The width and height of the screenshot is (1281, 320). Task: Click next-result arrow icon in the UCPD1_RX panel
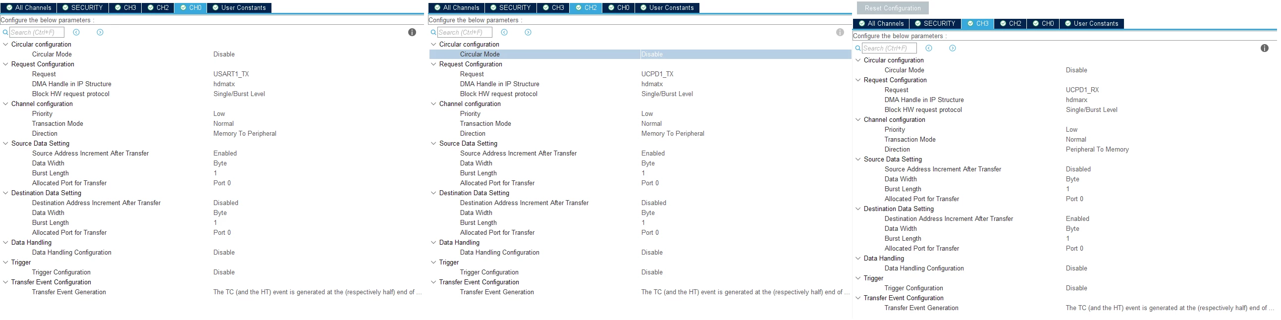click(x=952, y=48)
